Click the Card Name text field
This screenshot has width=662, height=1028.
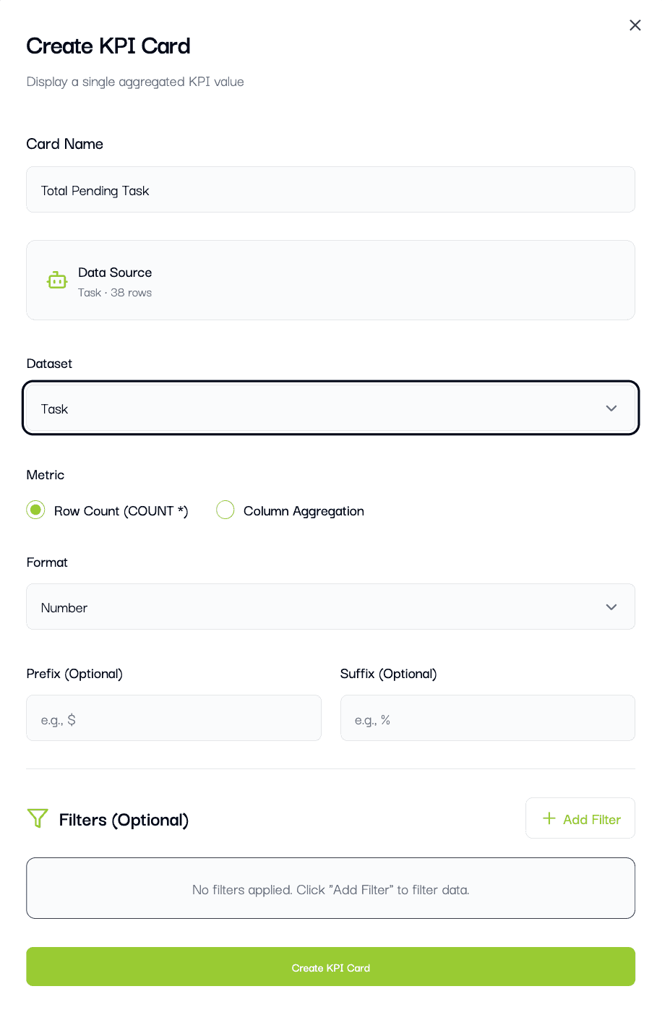330,190
